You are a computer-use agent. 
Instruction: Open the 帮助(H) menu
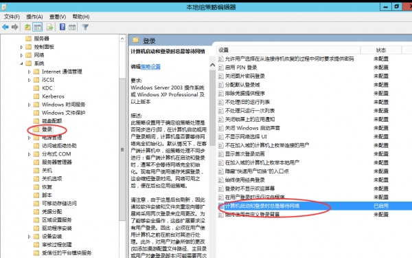click(x=81, y=17)
